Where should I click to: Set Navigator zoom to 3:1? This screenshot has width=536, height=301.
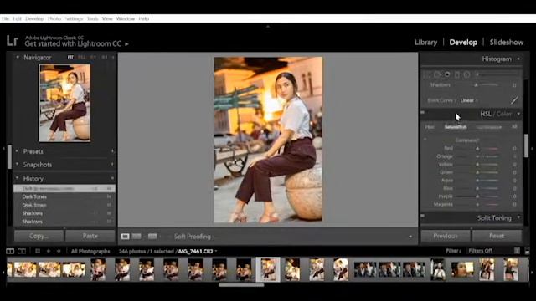click(104, 58)
